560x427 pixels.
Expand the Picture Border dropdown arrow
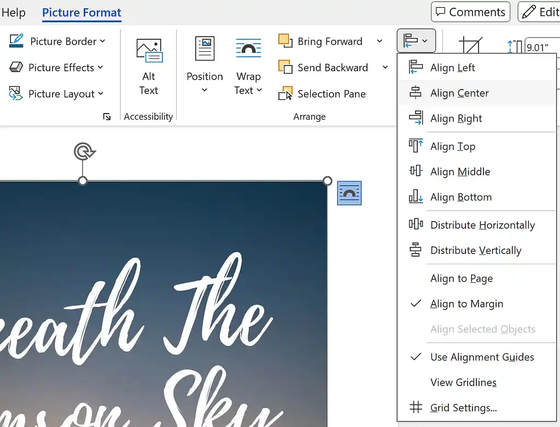(x=102, y=41)
